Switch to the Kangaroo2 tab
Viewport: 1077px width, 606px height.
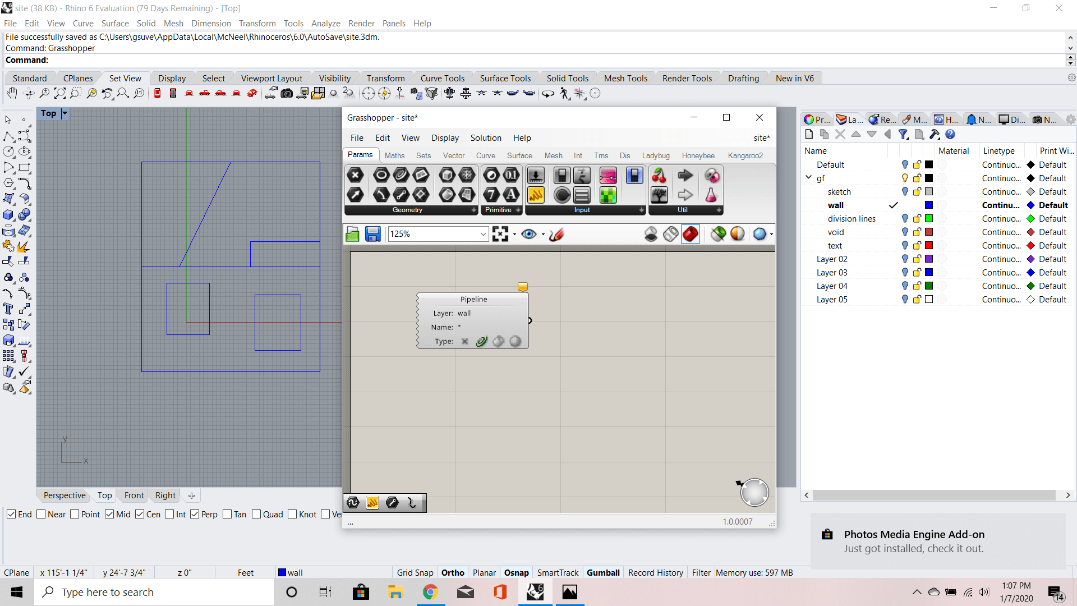click(x=745, y=155)
